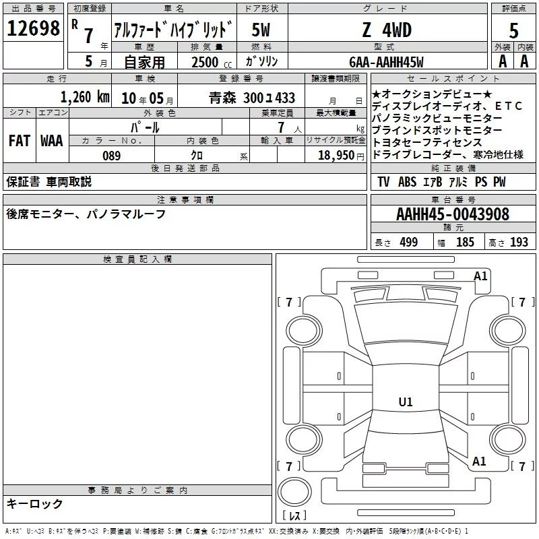539x539 pixels.
Task: Click the 純正装備 header
Action: point(453,168)
